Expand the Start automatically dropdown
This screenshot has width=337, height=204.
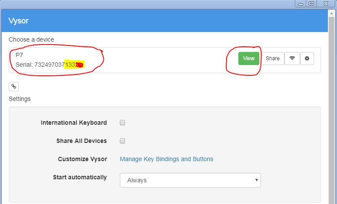point(190,180)
